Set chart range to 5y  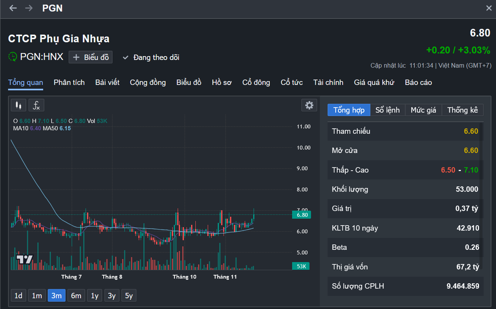click(129, 296)
